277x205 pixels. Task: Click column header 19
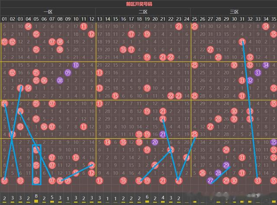(147, 19)
